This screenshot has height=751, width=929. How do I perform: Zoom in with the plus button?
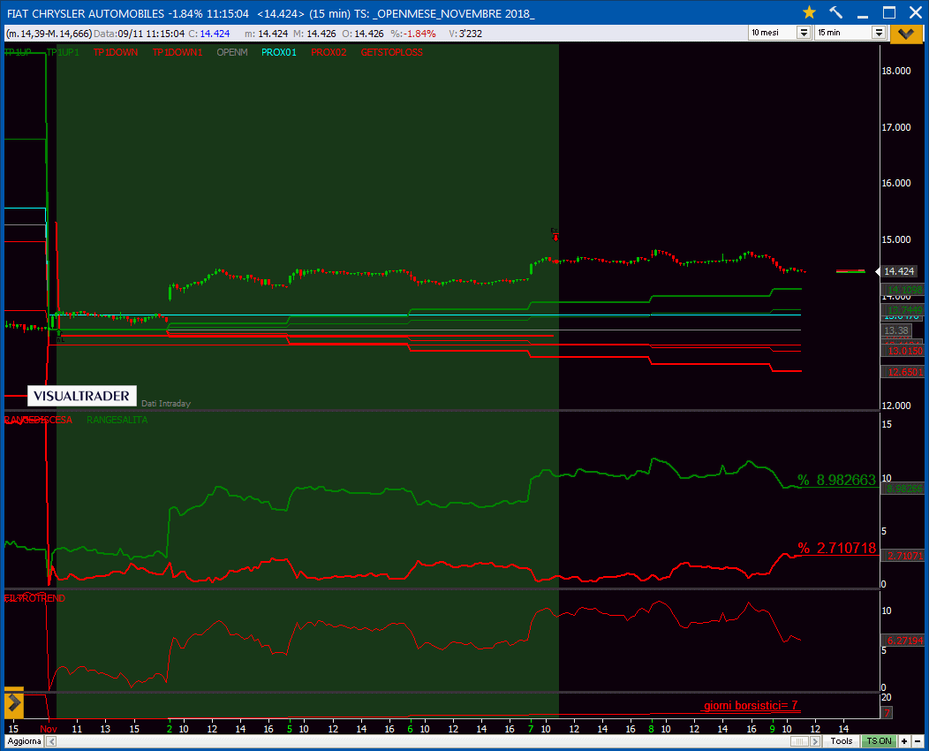904,741
